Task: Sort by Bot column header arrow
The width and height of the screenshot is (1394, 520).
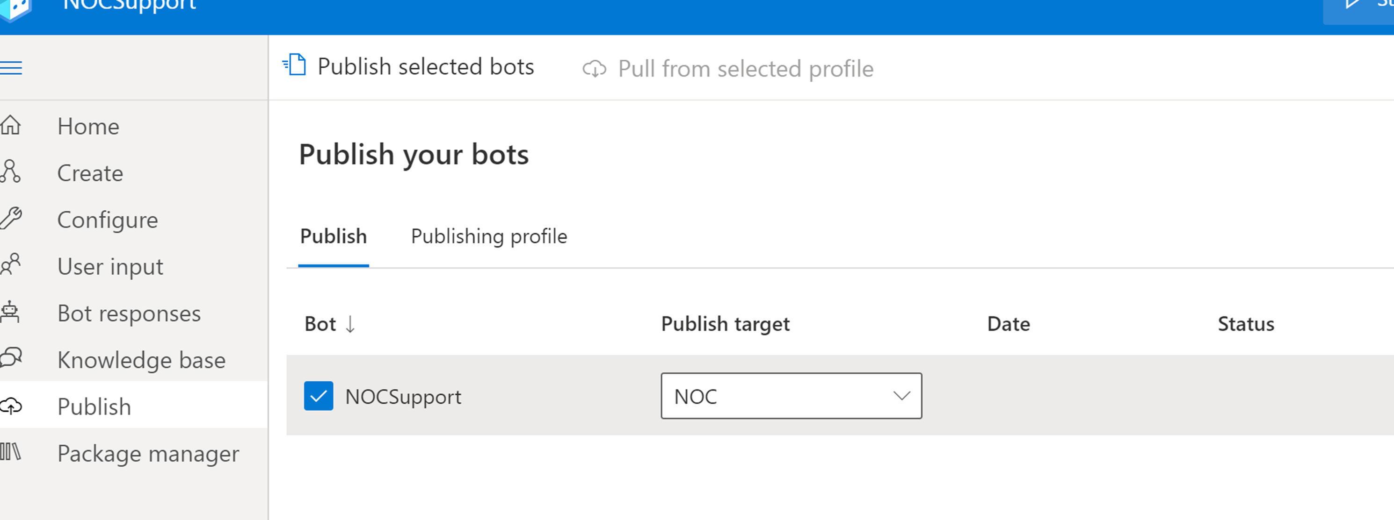Action: coord(350,324)
